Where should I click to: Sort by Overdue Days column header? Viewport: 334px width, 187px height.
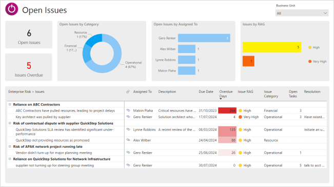[226, 94]
